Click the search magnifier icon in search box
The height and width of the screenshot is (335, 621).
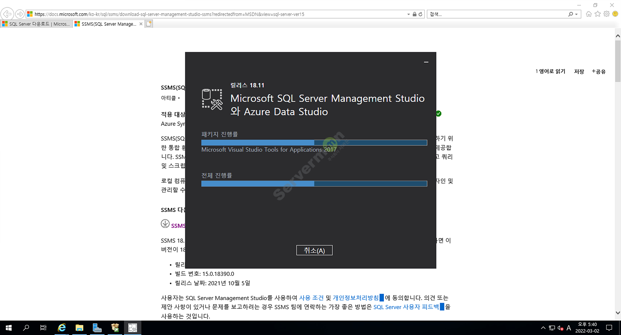571,14
